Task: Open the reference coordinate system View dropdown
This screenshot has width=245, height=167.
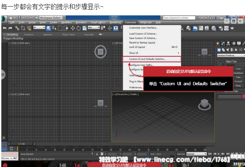Action: coord(93,28)
